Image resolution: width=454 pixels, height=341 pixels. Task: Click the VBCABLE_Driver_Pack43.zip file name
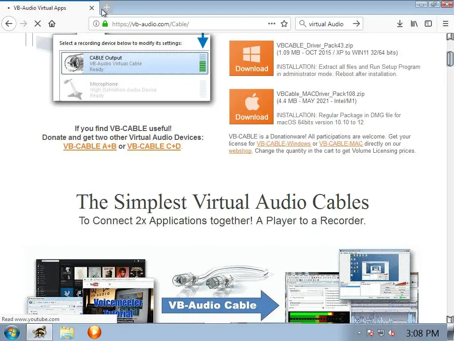(x=315, y=46)
